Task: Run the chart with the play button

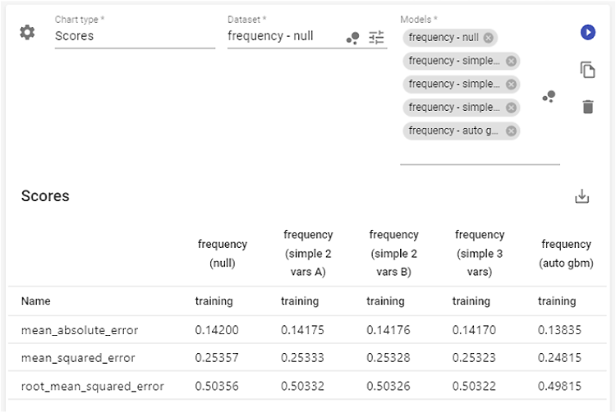Action: (587, 32)
